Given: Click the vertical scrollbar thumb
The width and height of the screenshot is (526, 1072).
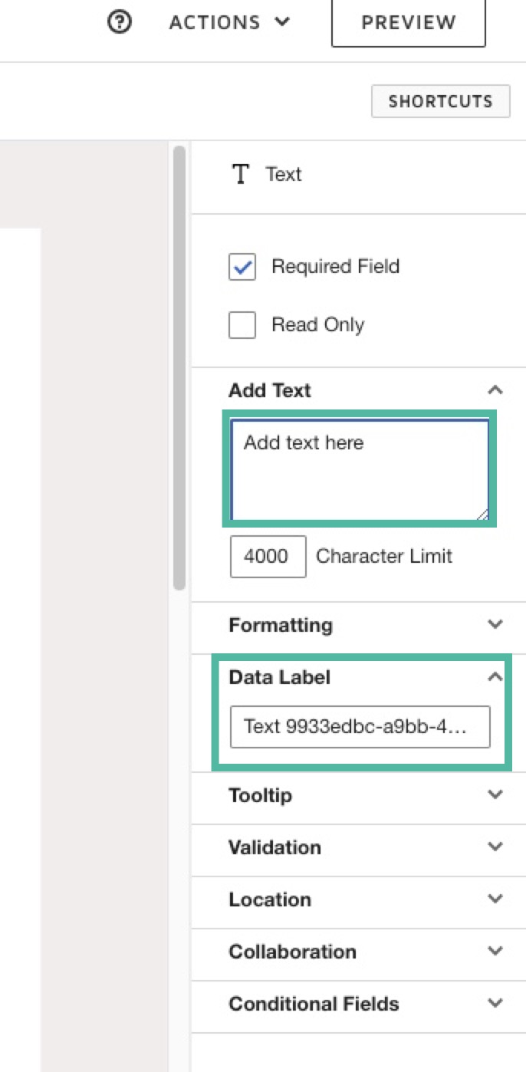Looking at the screenshot, I should [x=179, y=368].
